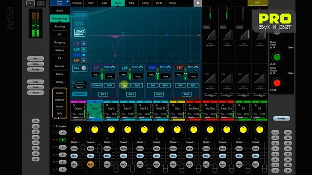Switch LM band Above/Below direction arrow

click(141, 68)
